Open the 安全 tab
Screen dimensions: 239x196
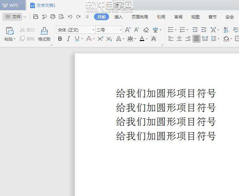[229, 17]
